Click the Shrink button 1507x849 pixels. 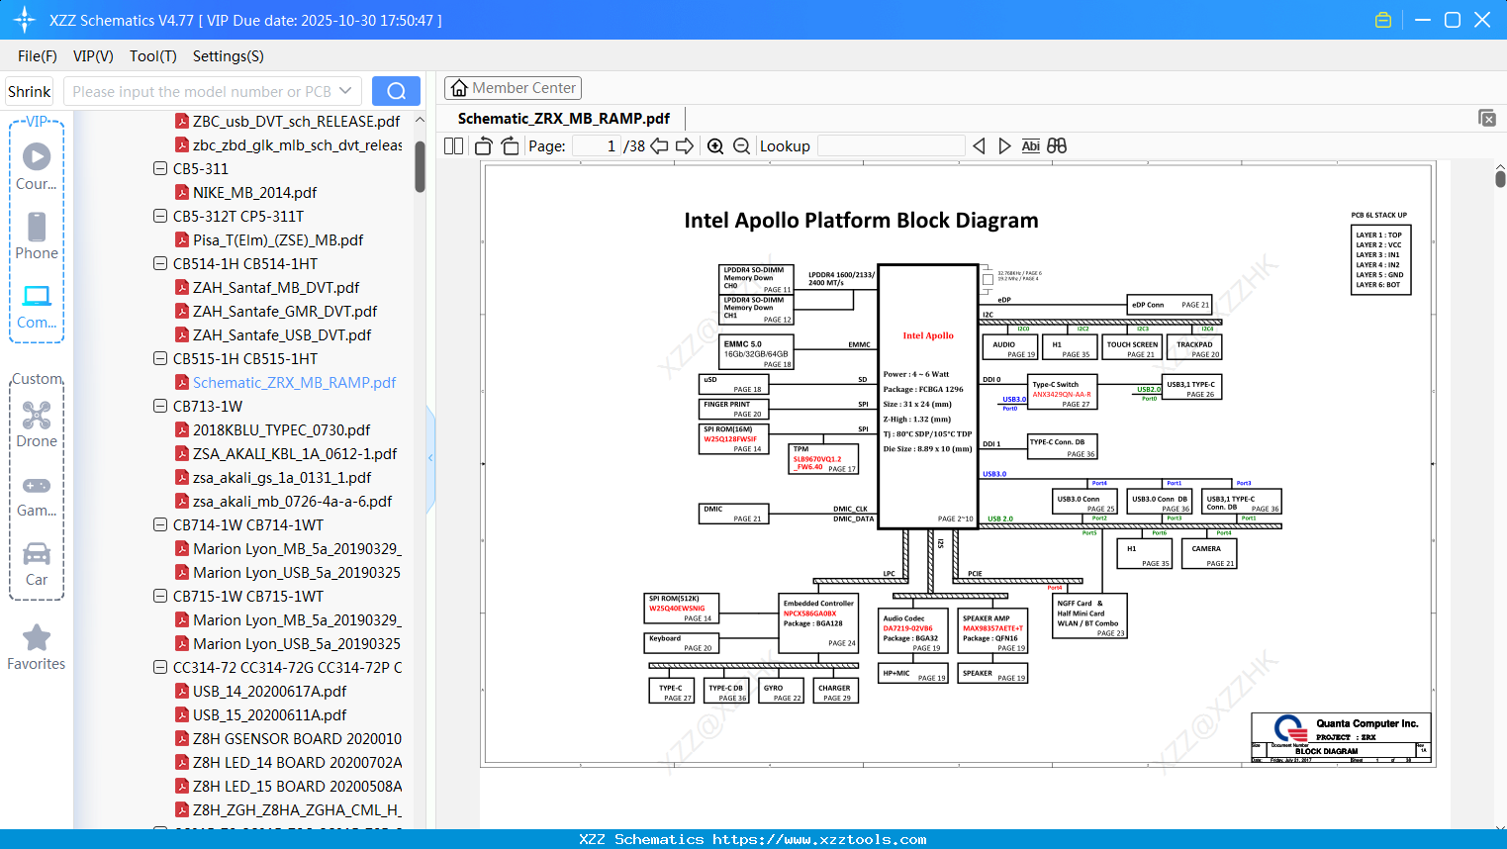click(30, 91)
